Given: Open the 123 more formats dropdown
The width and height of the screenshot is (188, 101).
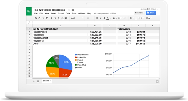Looking at the screenshot, I should click(66, 18).
